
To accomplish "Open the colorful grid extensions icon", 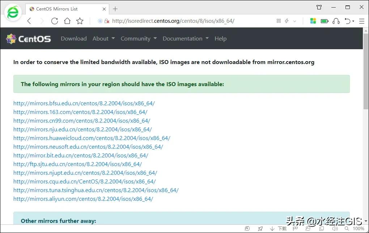I will click(x=313, y=21).
